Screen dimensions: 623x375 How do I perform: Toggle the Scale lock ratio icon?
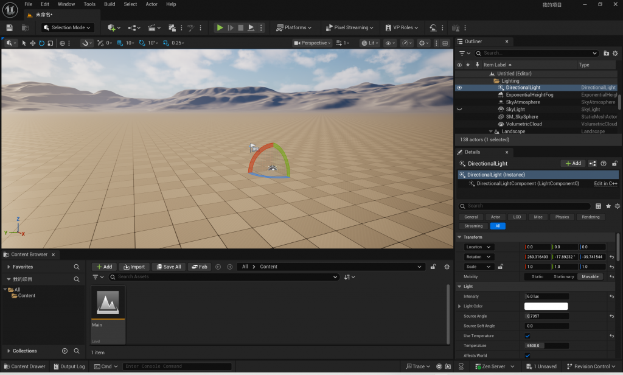point(500,267)
